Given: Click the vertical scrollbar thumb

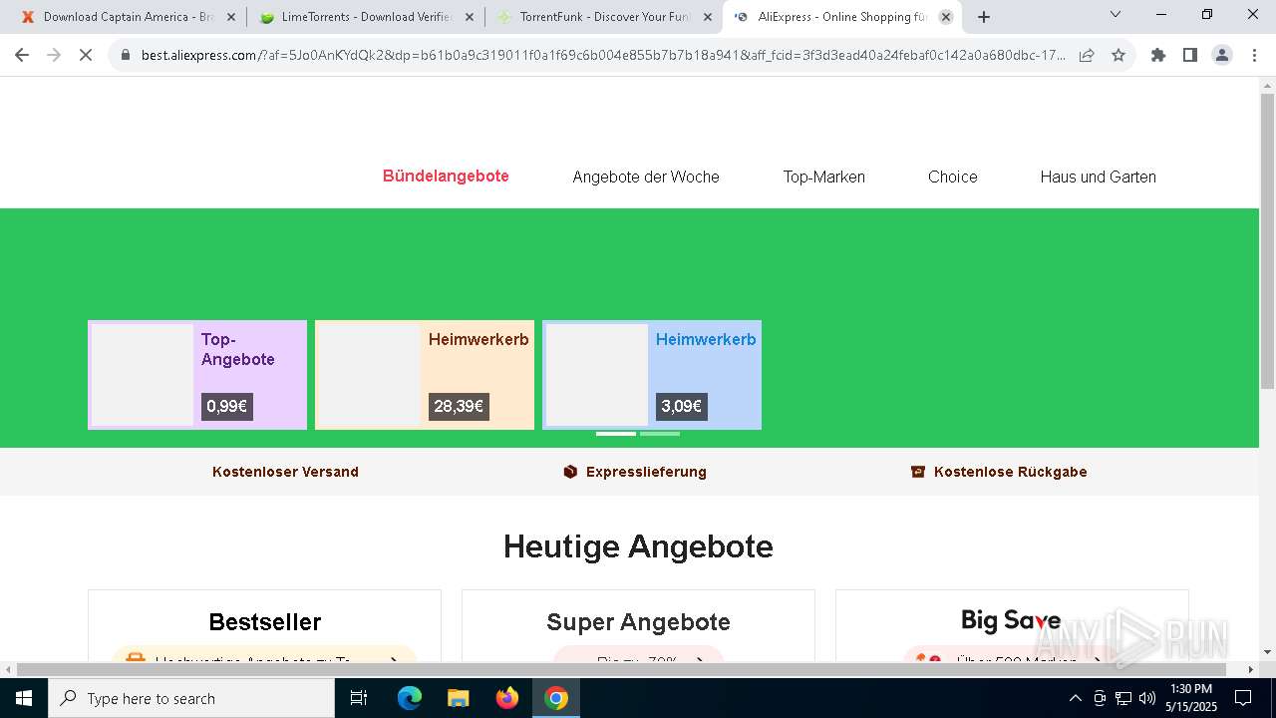Looking at the screenshot, I should click(x=1267, y=242).
